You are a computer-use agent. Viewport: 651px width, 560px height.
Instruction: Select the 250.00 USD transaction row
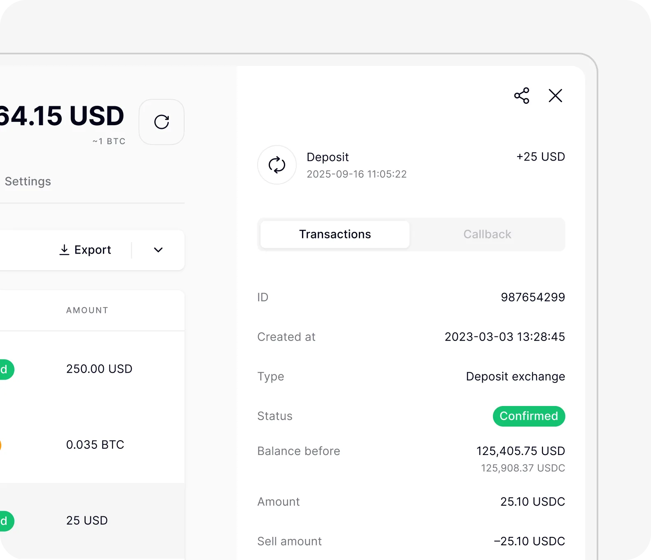[92, 369]
